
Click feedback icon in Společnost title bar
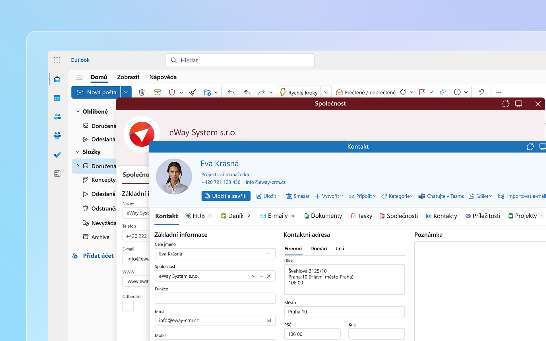(x=506, y=104)
